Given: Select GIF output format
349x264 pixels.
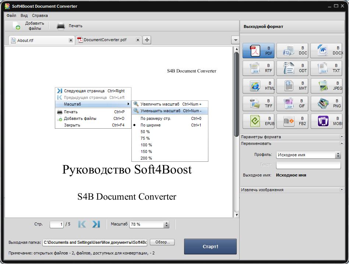Looking at the screenshot, I should tap(292, 103).
